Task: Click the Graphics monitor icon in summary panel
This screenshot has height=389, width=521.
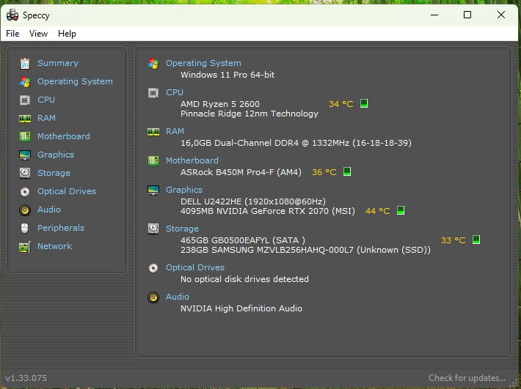Action: point(153,190)
